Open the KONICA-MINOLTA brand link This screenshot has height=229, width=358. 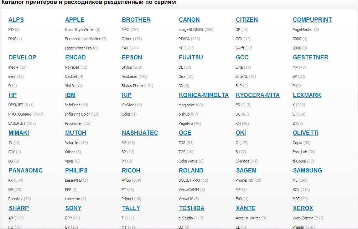(204, 95)
